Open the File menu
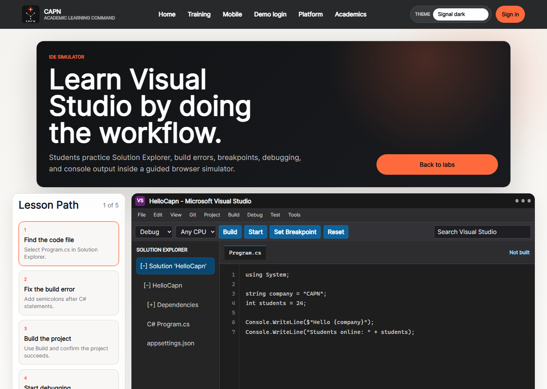The width and height of the screenshot is (547, 389). 142,215
